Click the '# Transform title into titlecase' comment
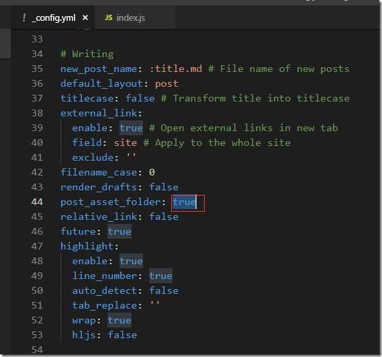This screenshot has height=357, width=382. click(x=255, y=98)
